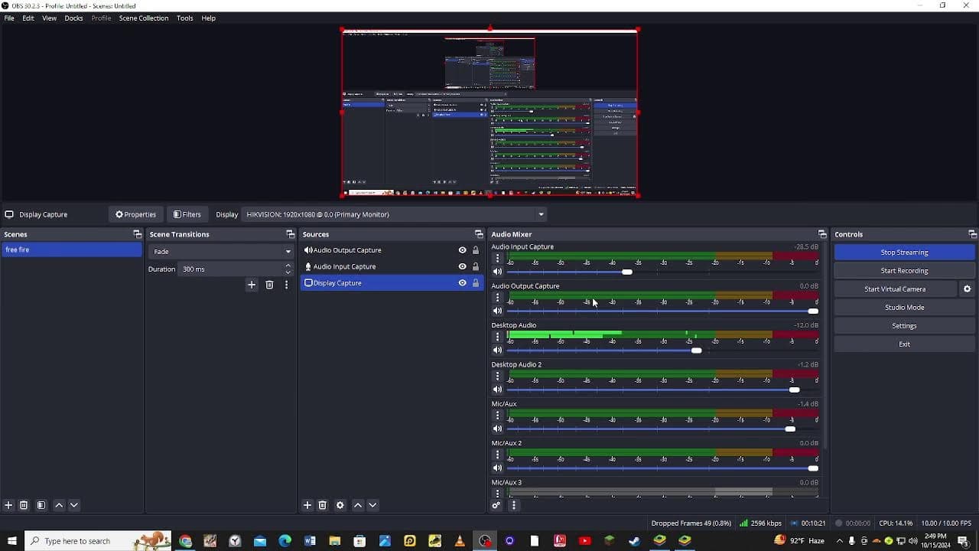This screenshot has height=551, width=979.
Task: Start the Virtual Camera
Action: 895,289
